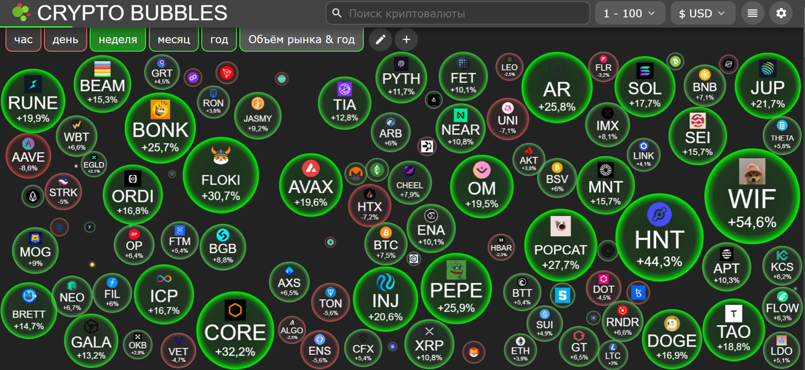Click the AR +25,8% bubble
Viewport: 805px width, 370px height.
pyautogui.click(x=557, y=88)
